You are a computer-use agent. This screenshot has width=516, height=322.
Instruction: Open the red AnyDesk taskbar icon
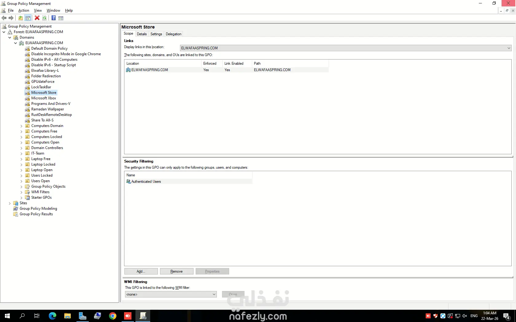pos(128,316)
